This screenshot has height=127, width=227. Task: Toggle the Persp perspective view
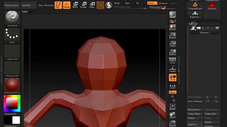(173, 61)
